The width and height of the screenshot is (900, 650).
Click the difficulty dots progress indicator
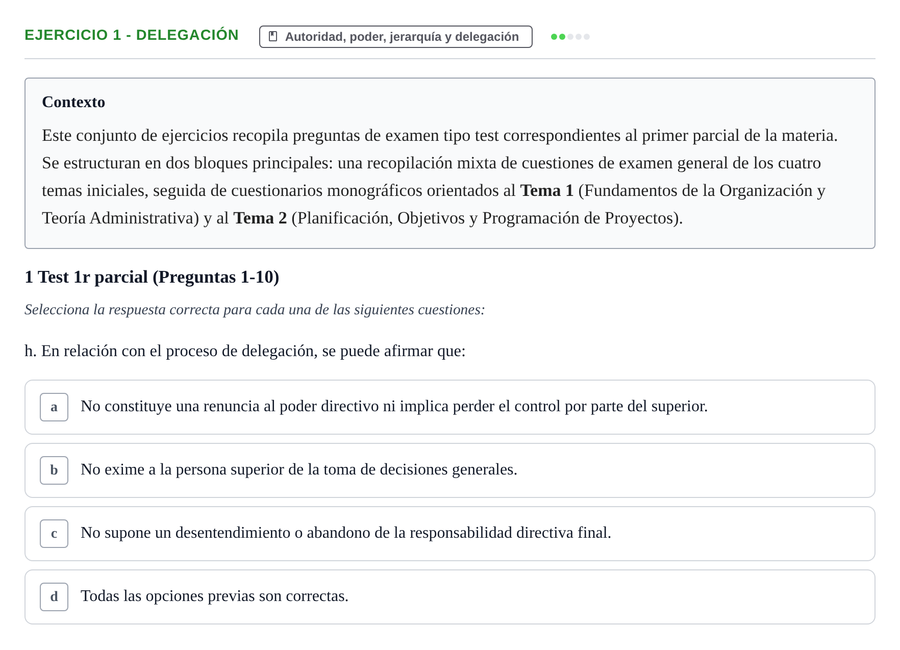pos(570,37)
